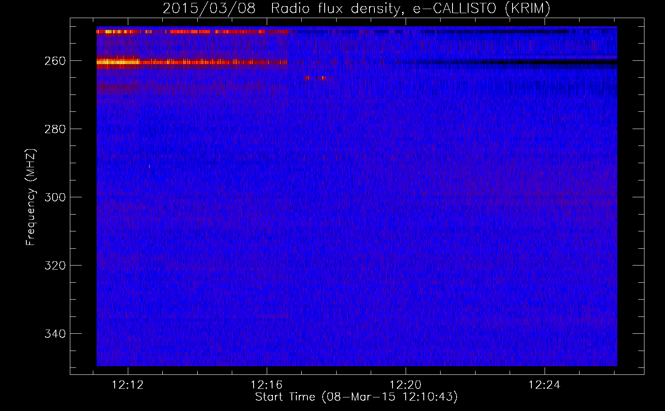
Task: Click the 260 frequency tick label
Action: click(x=55, y=61)
